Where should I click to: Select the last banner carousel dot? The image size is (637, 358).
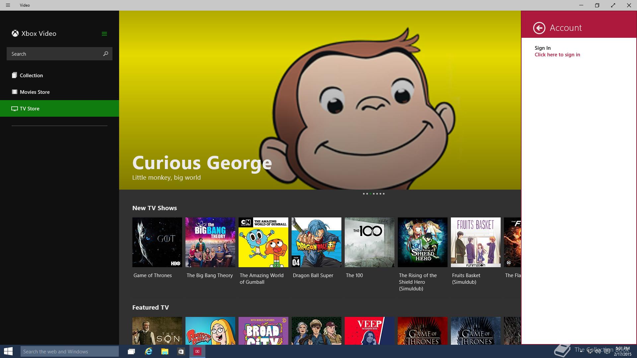(384, 194)
